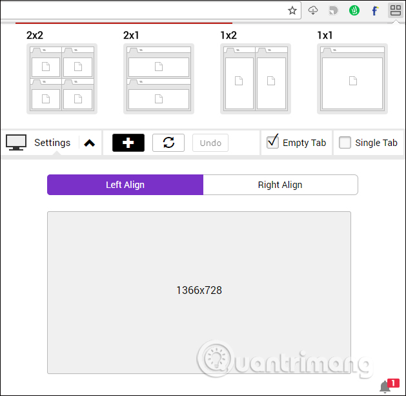Collapse settings with the up chevron

click(x=90, y=143)
